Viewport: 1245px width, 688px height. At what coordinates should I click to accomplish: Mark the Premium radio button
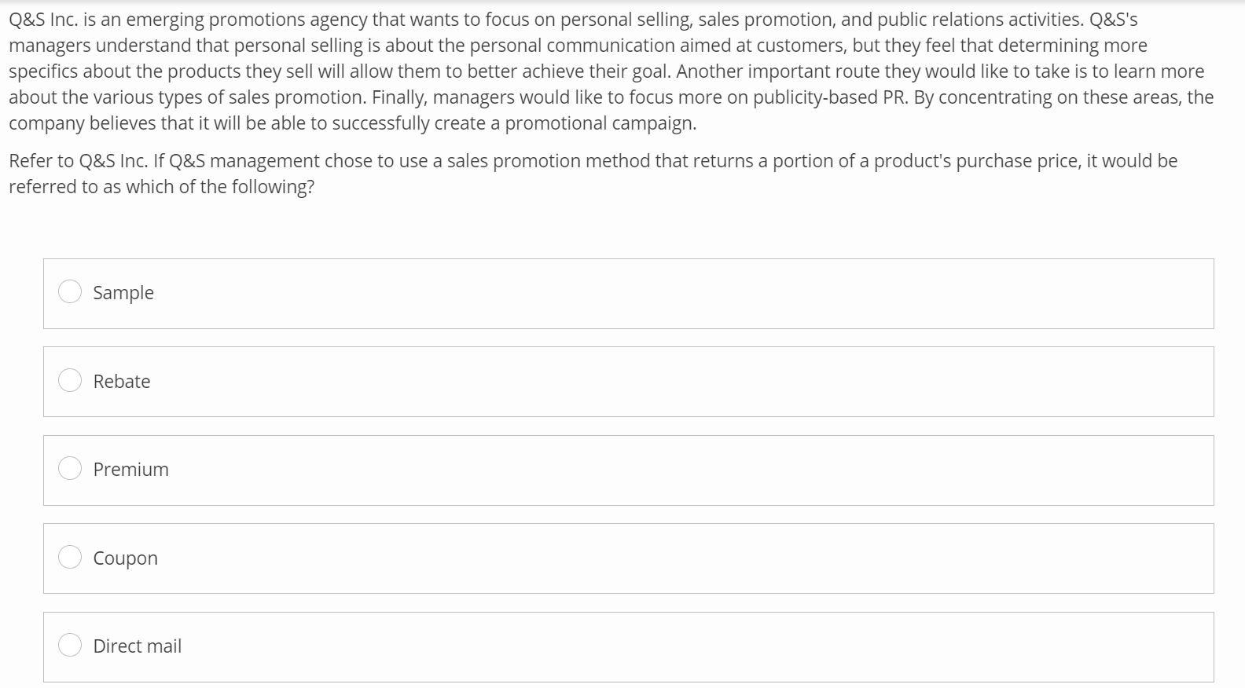tap(70, 469)
